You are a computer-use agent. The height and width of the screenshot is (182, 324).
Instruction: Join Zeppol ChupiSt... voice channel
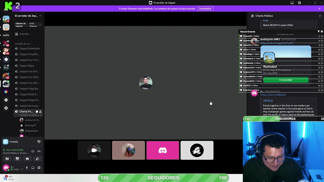pyautogui.click(x=28, y=54)
